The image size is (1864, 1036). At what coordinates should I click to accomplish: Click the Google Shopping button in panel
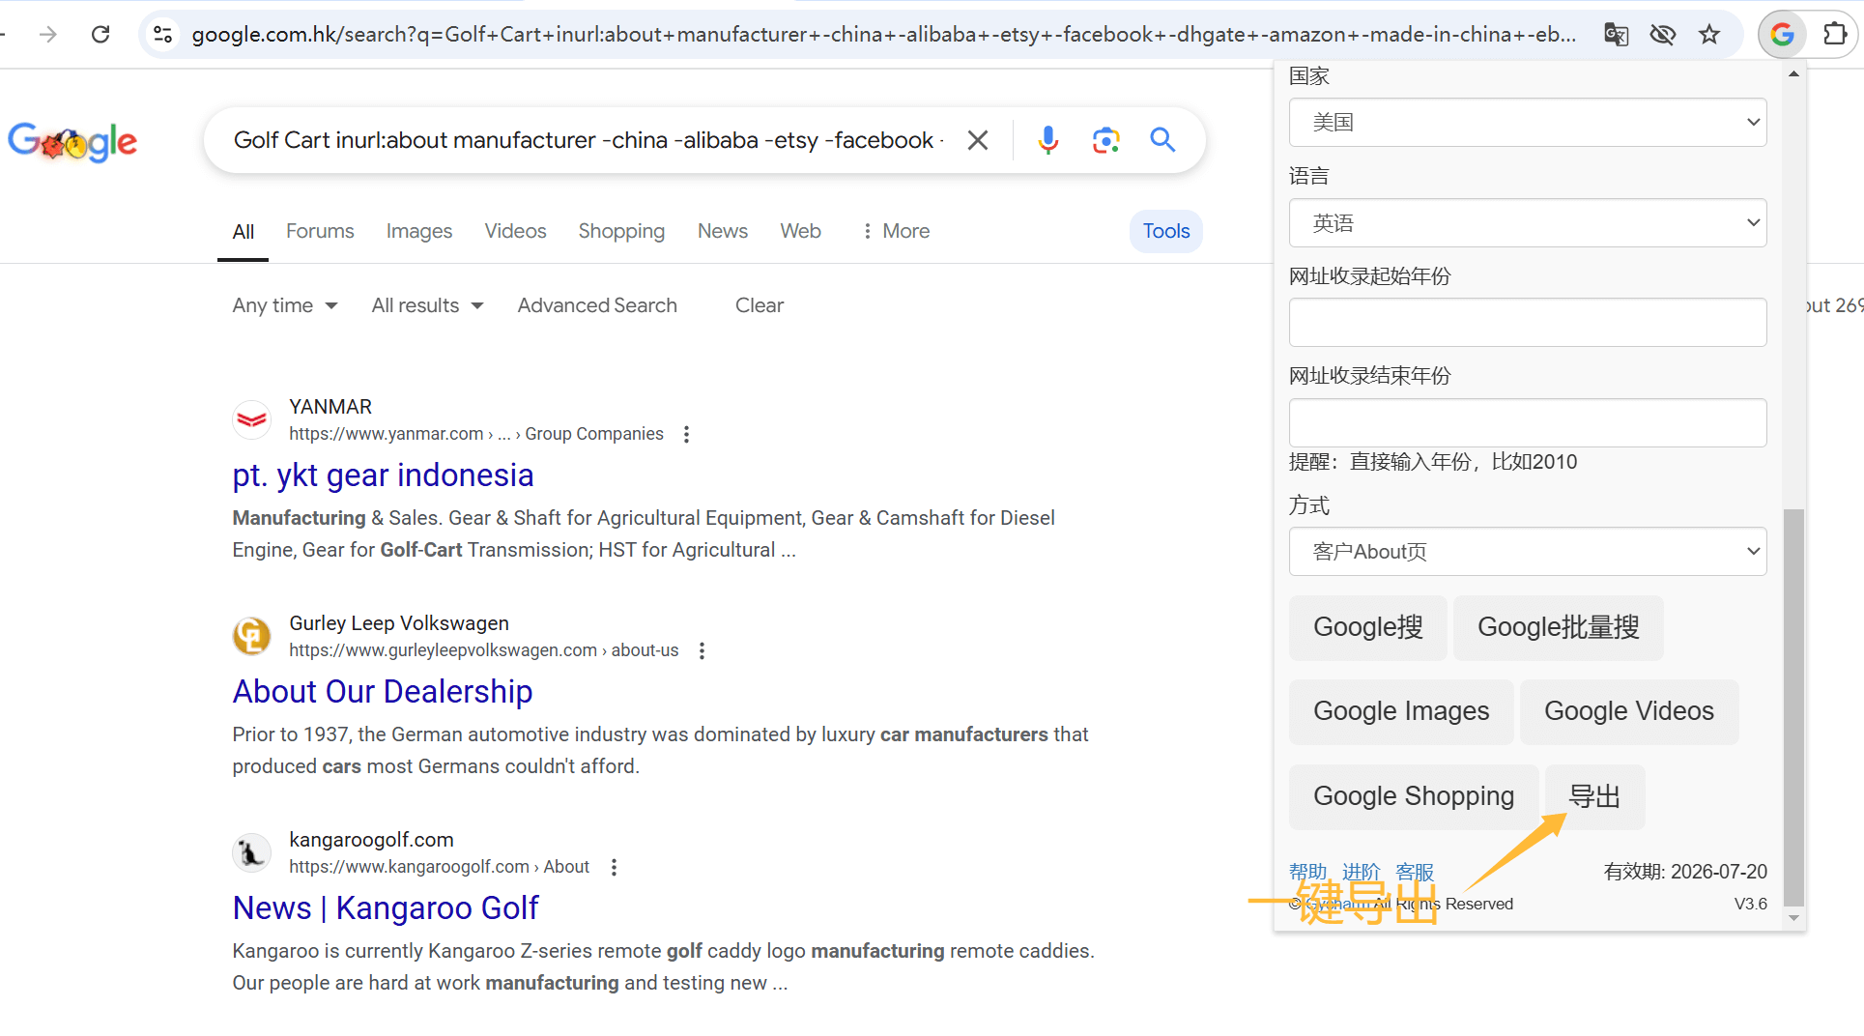tap(1413, 797)
